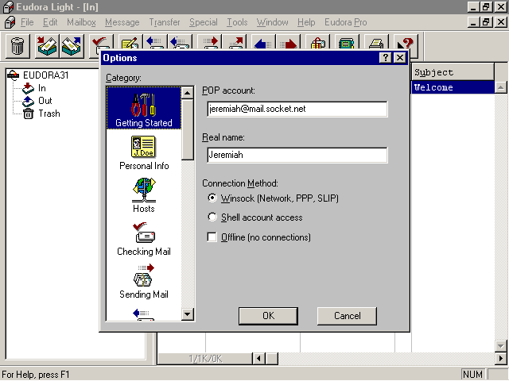Click the Next Message red arrow icon
This screenshot has width=509, height=381.
click(288, 43)
